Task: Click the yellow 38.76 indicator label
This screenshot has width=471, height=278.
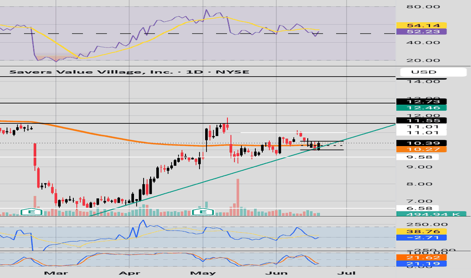Action: pyautogui.click(x=421, y=231)
